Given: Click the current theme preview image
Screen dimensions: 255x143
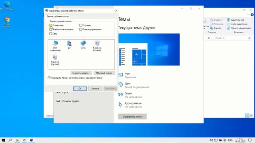Looking at the screenshot, I should pyautogui.click(x=149, y=49).
